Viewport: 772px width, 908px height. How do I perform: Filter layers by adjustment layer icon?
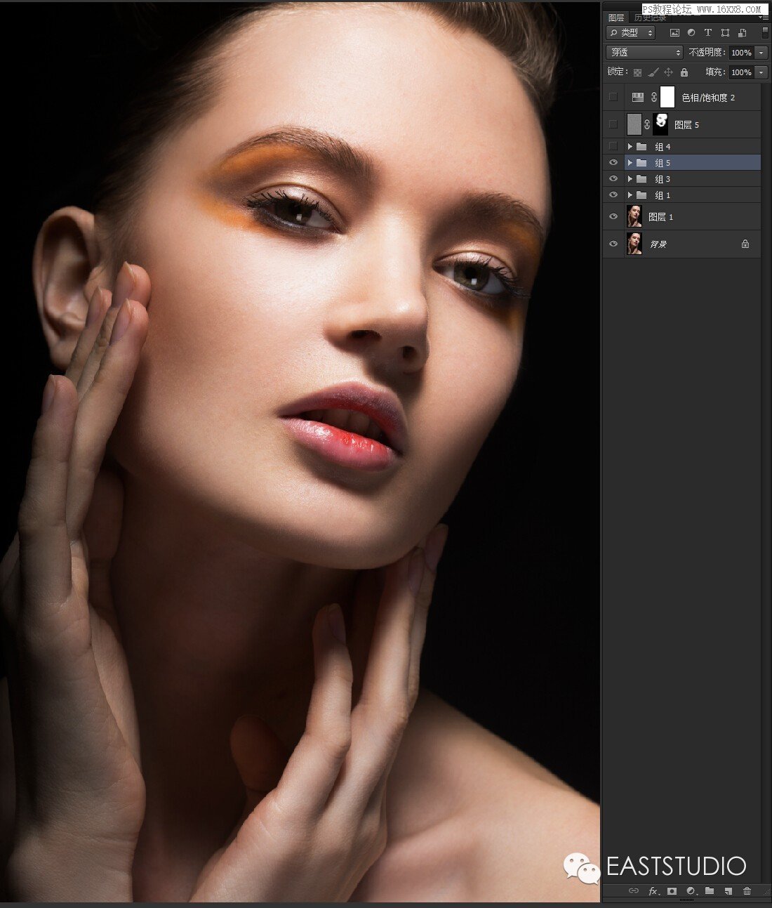point(691,33)
